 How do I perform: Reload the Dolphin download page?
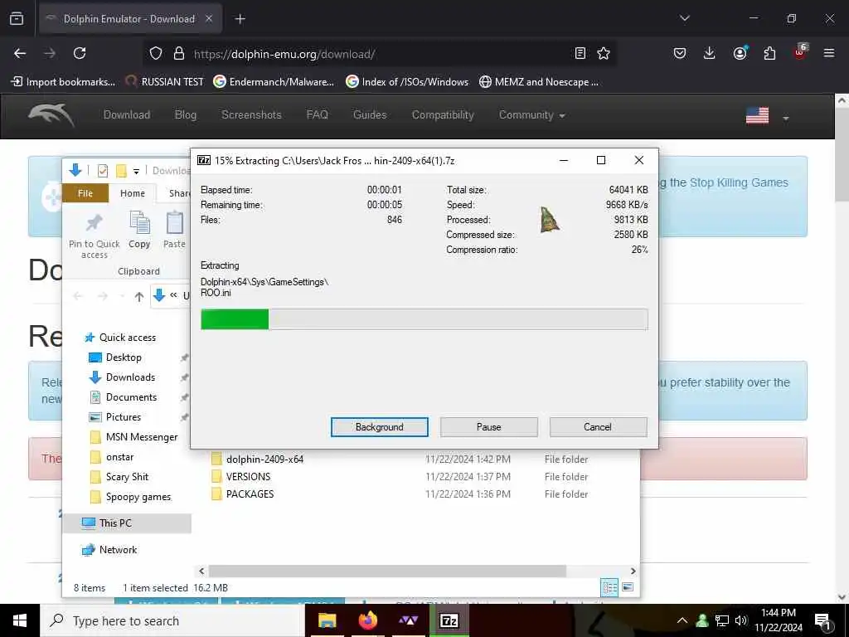coord(80,53)
